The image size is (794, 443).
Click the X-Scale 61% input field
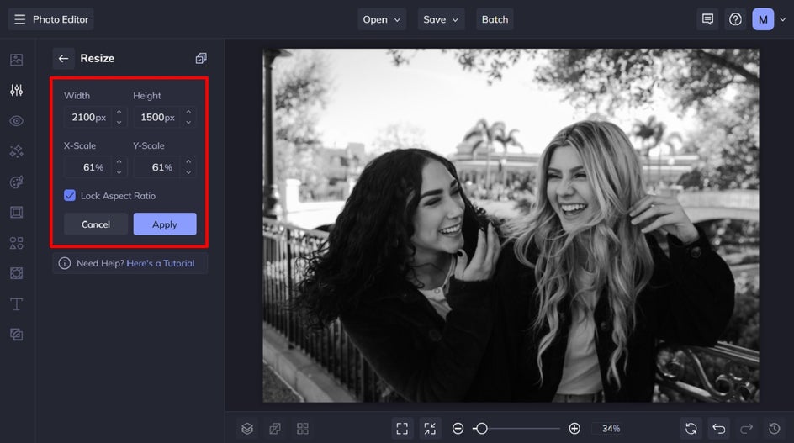tap(89, 167)
